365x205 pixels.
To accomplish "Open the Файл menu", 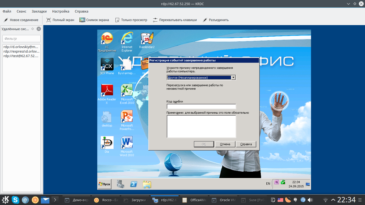I will pyautogui.click(x=7, y=11).
